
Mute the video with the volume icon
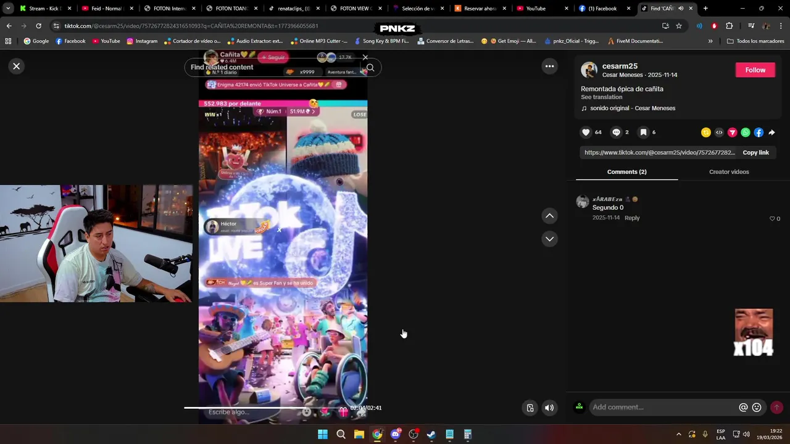(x=549, y=408)
